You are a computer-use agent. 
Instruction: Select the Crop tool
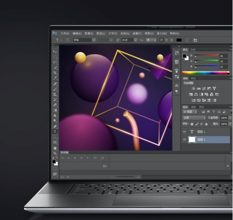[x=55, y=73]
